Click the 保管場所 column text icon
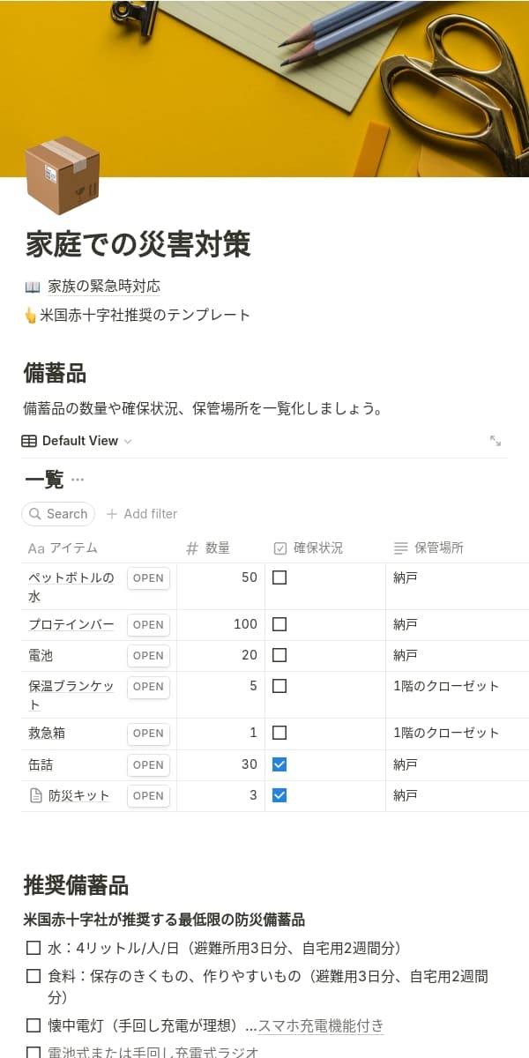 click(401, 548)
